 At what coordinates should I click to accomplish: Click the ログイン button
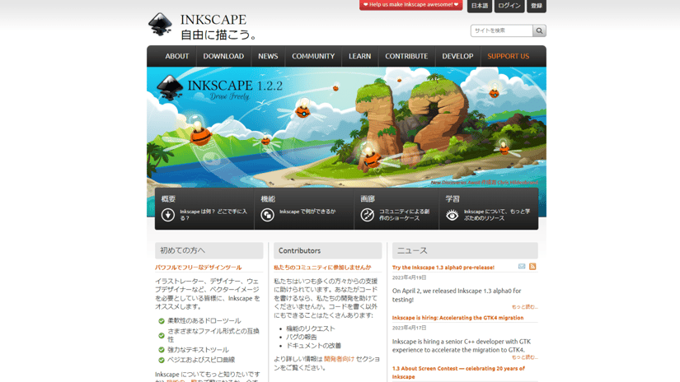click(x=509, y=6)
